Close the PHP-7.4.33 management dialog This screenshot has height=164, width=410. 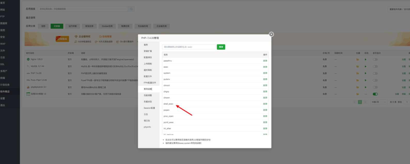[x=271, y=34]
